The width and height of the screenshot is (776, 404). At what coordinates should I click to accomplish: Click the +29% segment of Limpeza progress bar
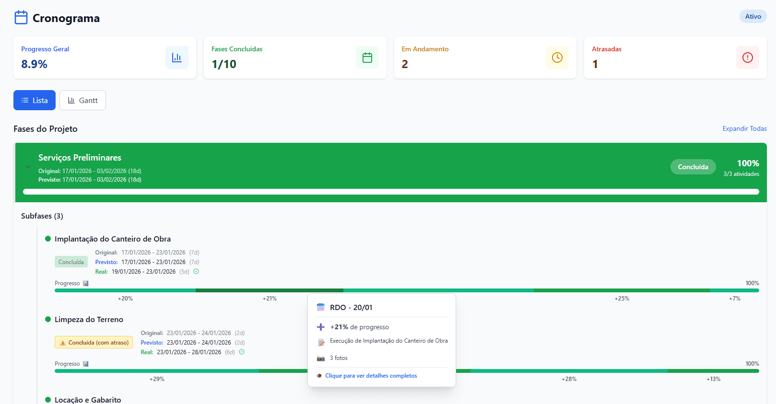pyautogui.click(x=157, y=371)
